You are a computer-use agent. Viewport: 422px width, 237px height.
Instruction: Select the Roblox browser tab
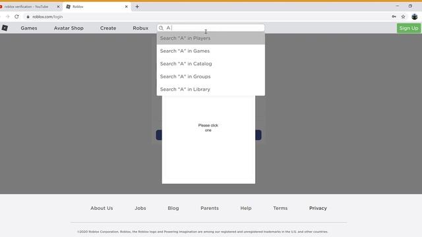pos(97,7)
